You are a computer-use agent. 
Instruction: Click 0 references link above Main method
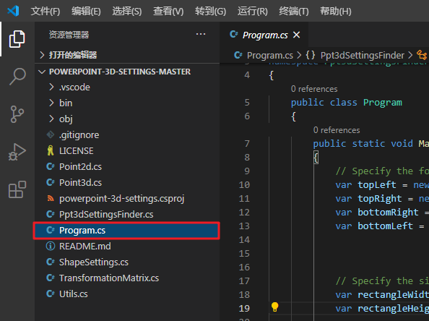click(337, 130)
